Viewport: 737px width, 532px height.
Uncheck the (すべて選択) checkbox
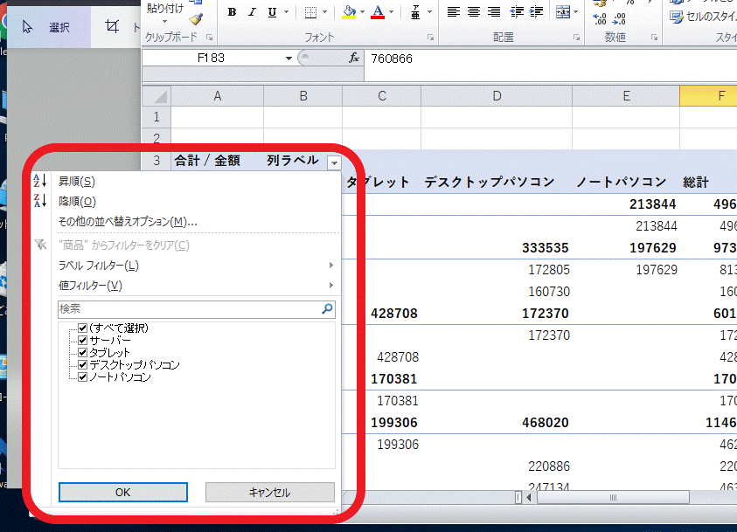[x=83, y=328]
